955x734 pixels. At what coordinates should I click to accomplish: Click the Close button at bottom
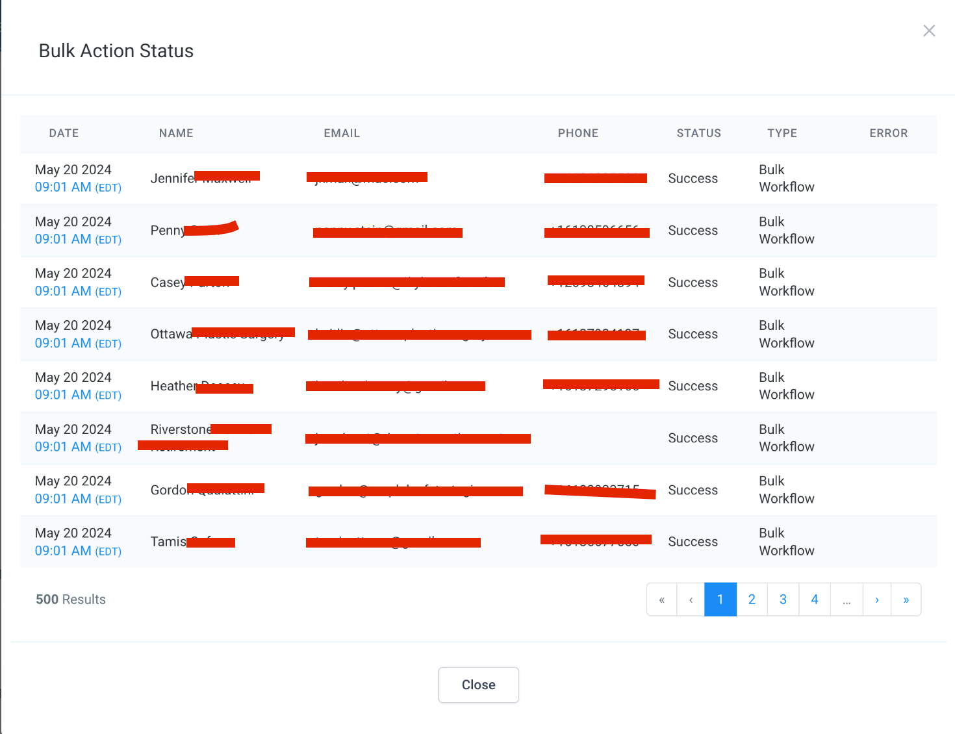click(x=478, y=685)
